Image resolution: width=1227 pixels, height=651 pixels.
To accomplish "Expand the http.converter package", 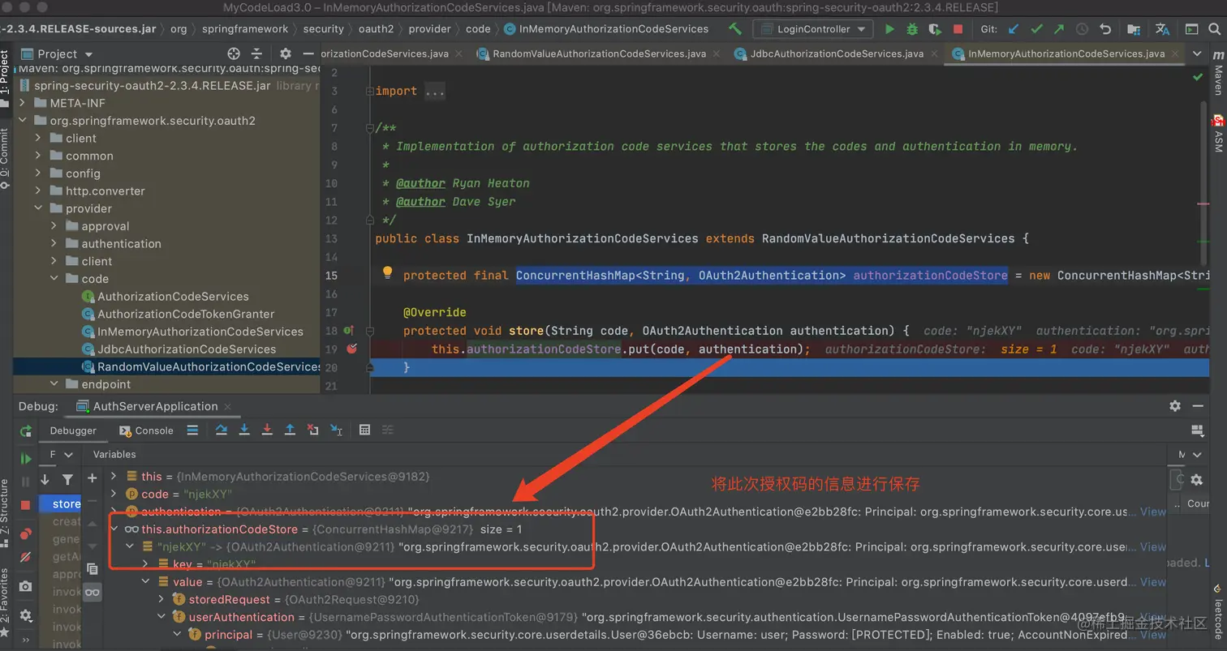I will coord(37,191).
